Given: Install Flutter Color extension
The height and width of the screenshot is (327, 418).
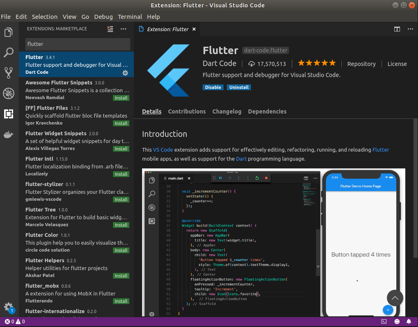Looking at the screenshot, I should (121, 250).
